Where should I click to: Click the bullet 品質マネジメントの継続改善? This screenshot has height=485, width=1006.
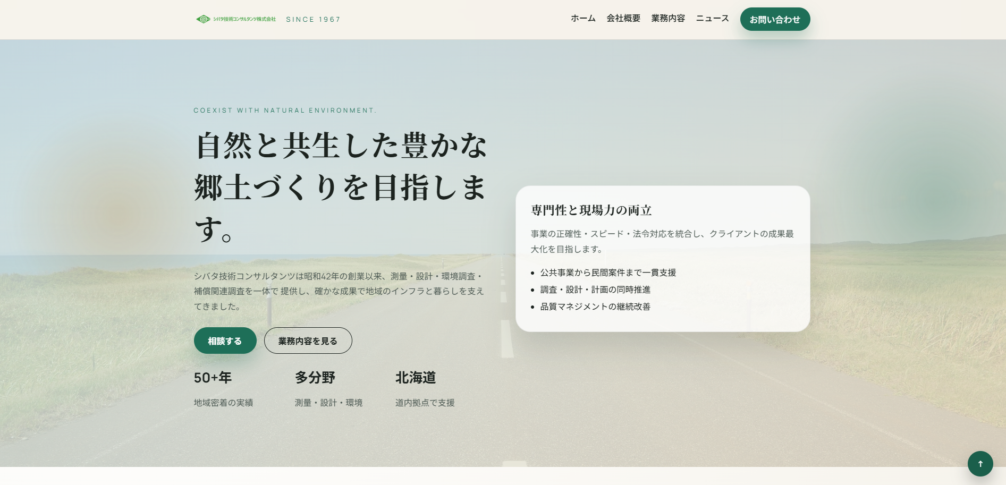pyautogui.click(x=595, y=307)
